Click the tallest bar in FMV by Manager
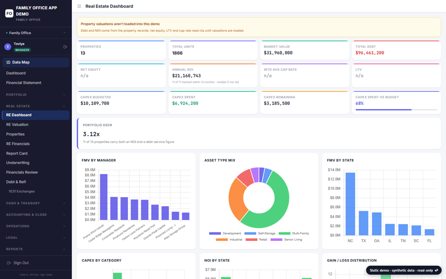Viewport: 446px width, 279px height. click(x=104, y=197)
